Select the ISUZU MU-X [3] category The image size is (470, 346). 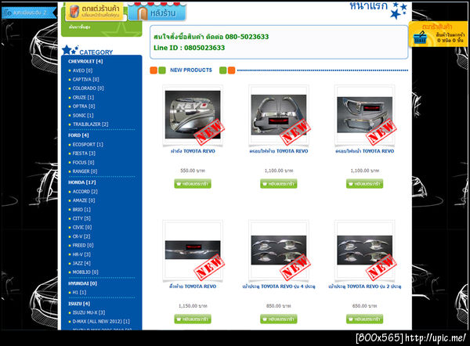click(89, 312)
